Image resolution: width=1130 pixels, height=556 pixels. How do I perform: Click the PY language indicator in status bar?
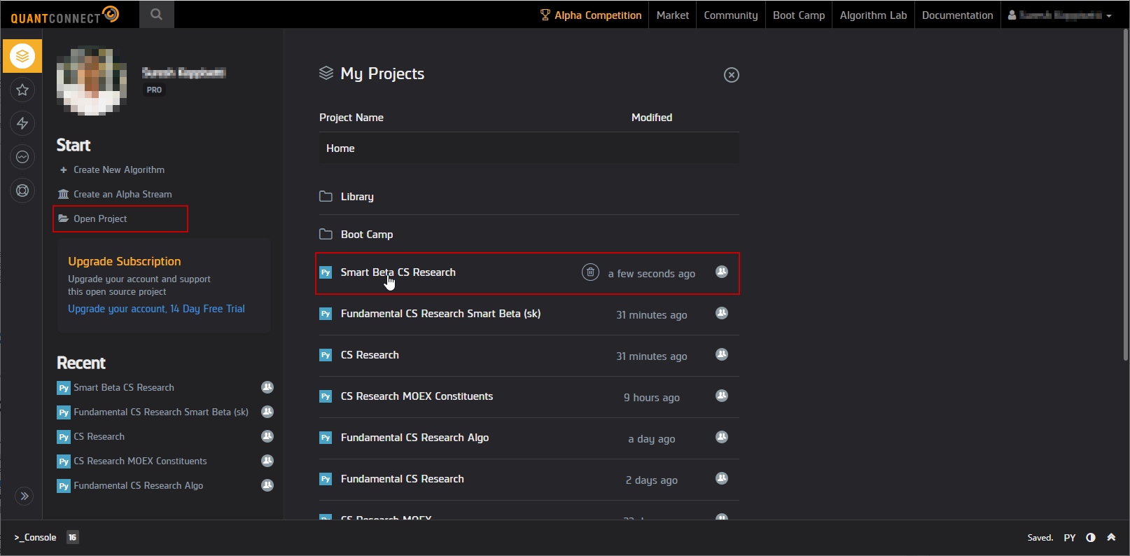point(1070,538)
